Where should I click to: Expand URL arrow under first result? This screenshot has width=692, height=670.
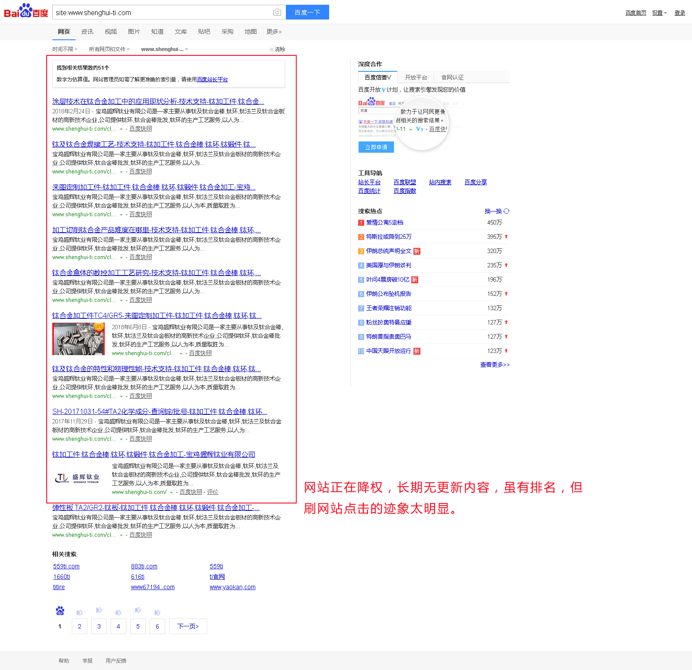tap(121, 129)
